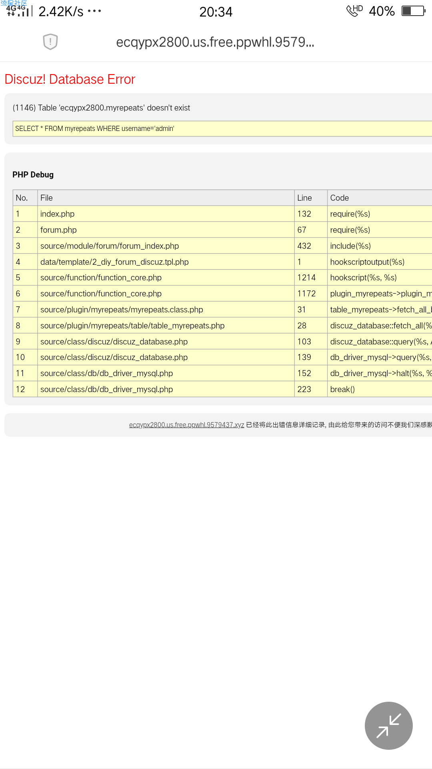The width and height of the screenshot is (432, 769).
Task: Tap the 20:34 clock in status bar
Action: tap(216, 12)
